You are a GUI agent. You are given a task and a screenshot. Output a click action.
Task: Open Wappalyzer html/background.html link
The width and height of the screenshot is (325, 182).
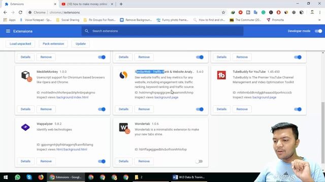coord(72,149)
